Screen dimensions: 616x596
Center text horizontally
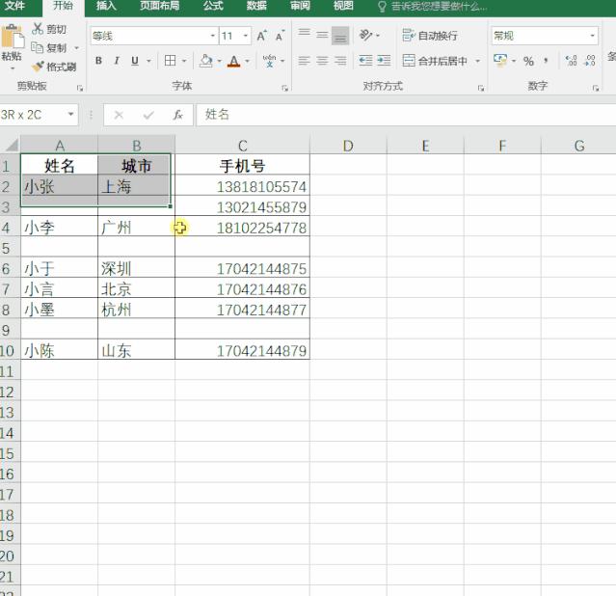[x=322, y=61]
